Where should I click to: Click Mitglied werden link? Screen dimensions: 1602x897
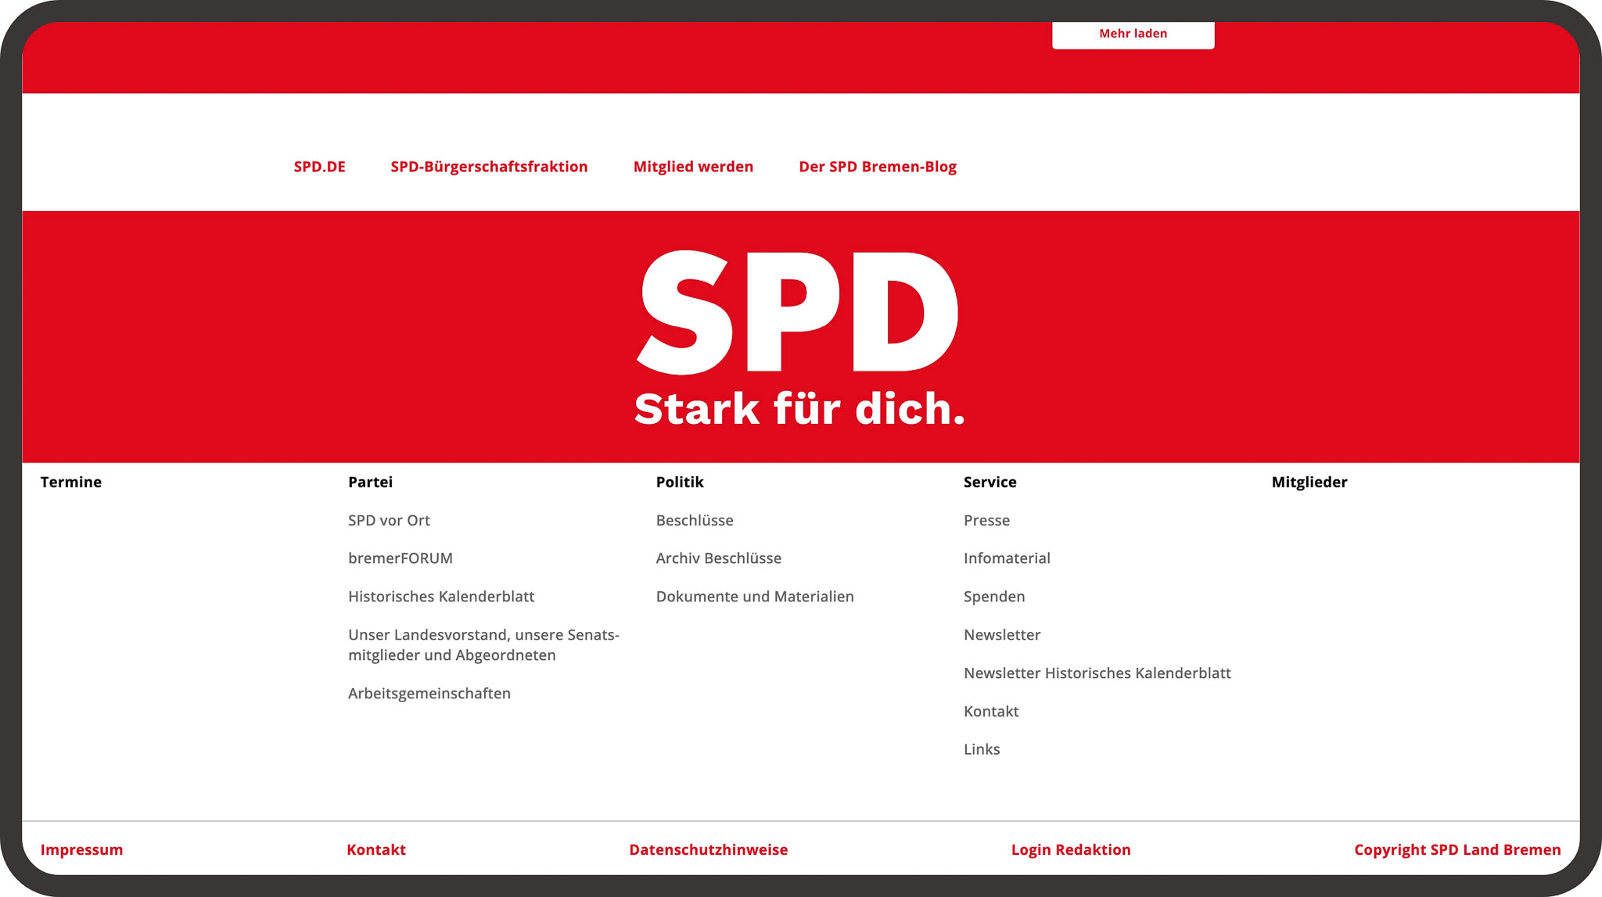point(693,167)
